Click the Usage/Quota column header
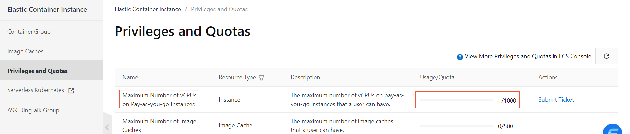 pyautogui.click(x=437, y=77)
